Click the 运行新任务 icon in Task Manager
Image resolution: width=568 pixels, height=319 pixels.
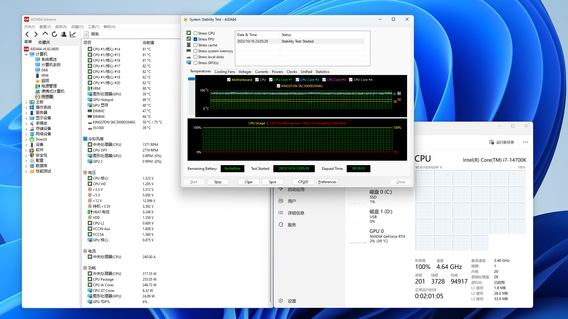tap(492, 142)
